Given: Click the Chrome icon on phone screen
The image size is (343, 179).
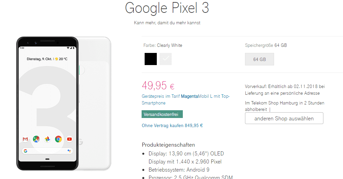Looking at the screenshot, I should (58, 139).
